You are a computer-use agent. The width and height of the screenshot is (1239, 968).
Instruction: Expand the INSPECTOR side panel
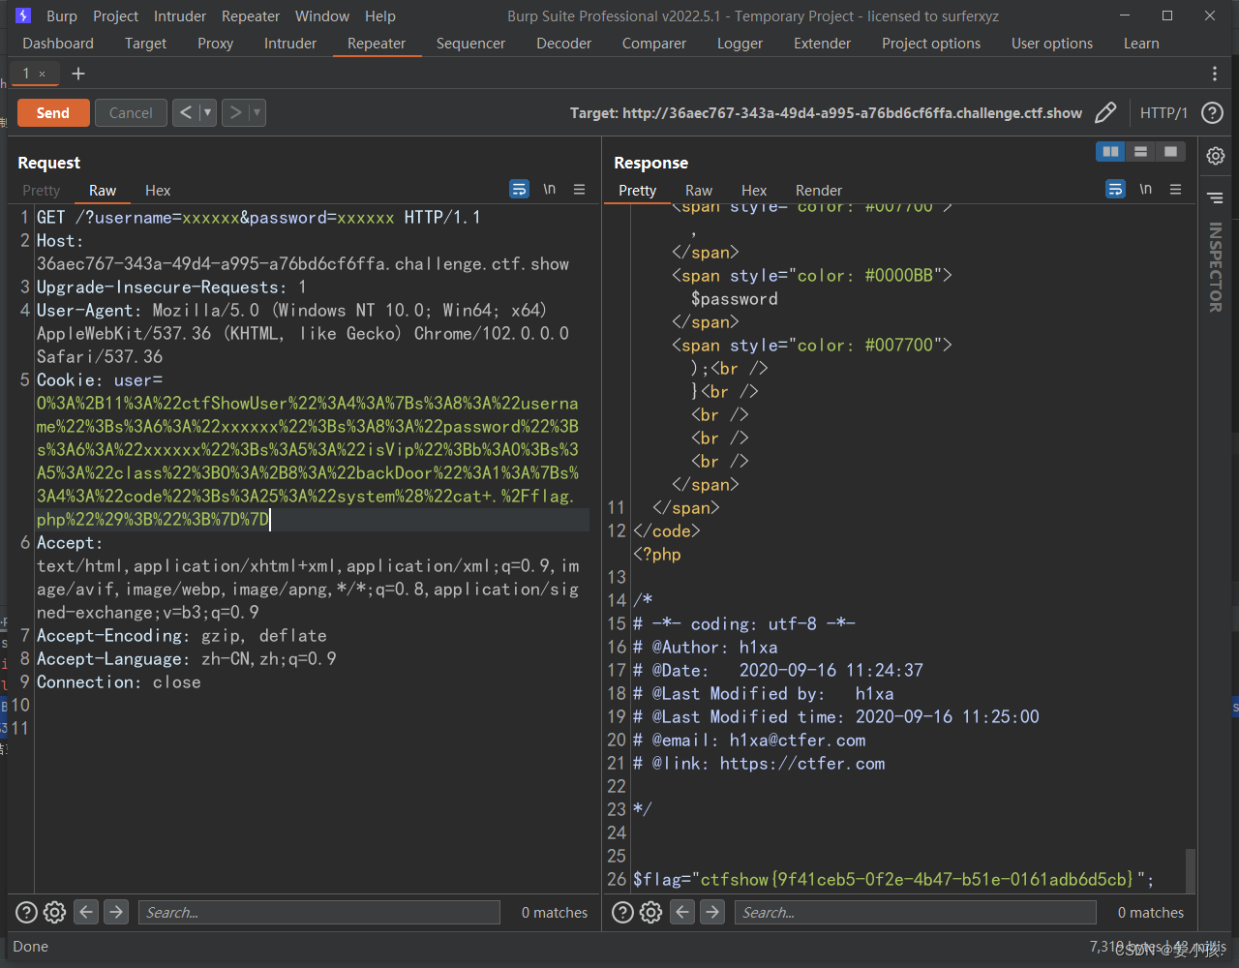click(x=1216, y=267)
